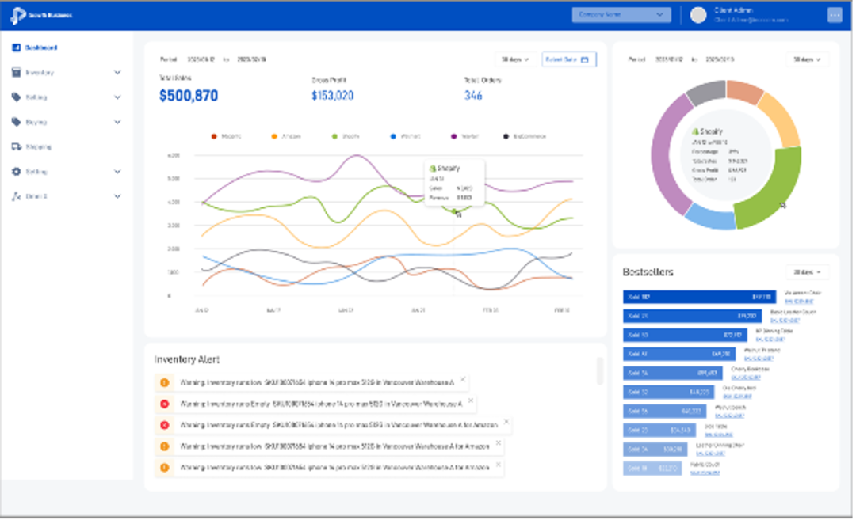This screenshot has width=856, height=520.
Task: Open the three-dot menu in header
Action: [835, 15]
